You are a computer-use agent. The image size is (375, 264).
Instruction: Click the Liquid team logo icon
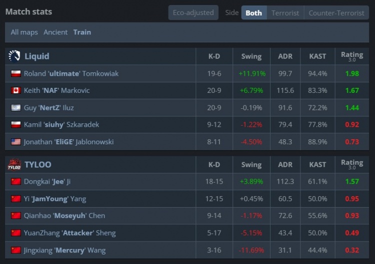click(x=14, y=56)
